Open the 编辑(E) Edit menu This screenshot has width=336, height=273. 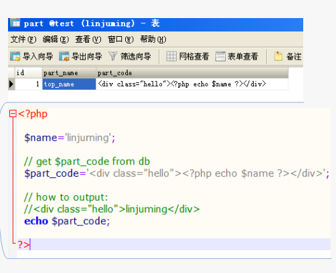[56, 39]
